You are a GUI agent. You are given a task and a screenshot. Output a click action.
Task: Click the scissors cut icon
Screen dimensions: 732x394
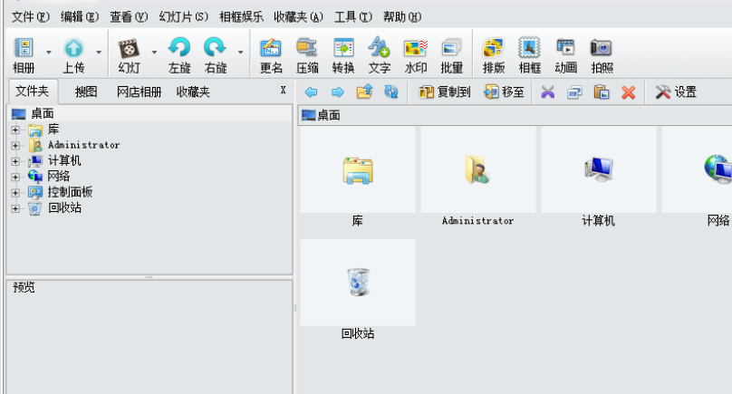coord(547,92)
